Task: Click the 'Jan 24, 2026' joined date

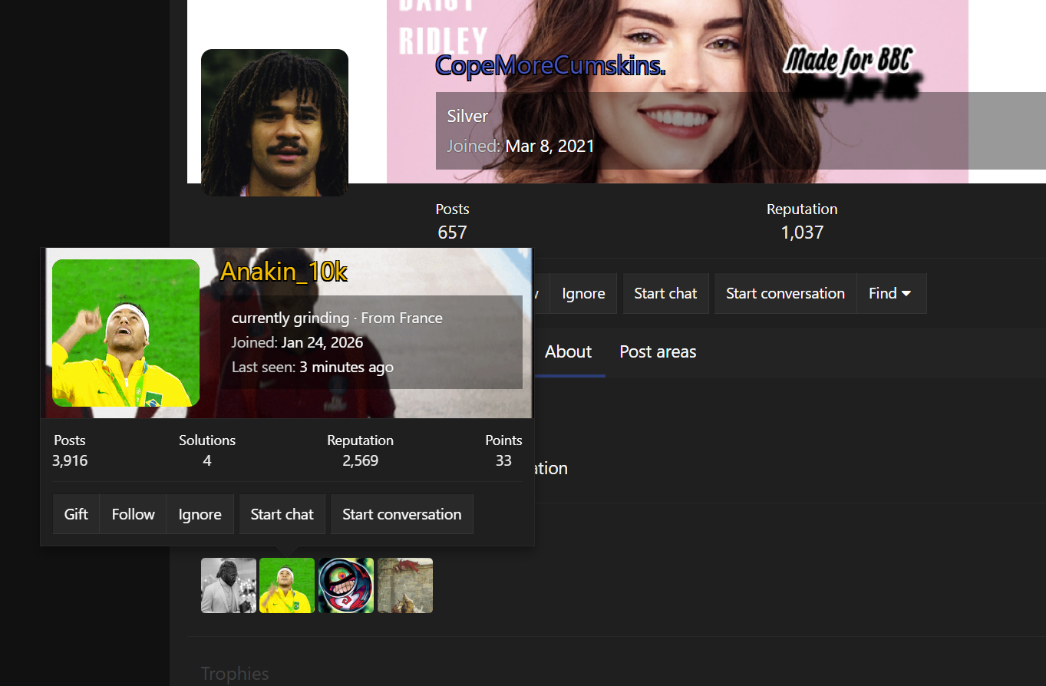Action: tap(322, 342)
